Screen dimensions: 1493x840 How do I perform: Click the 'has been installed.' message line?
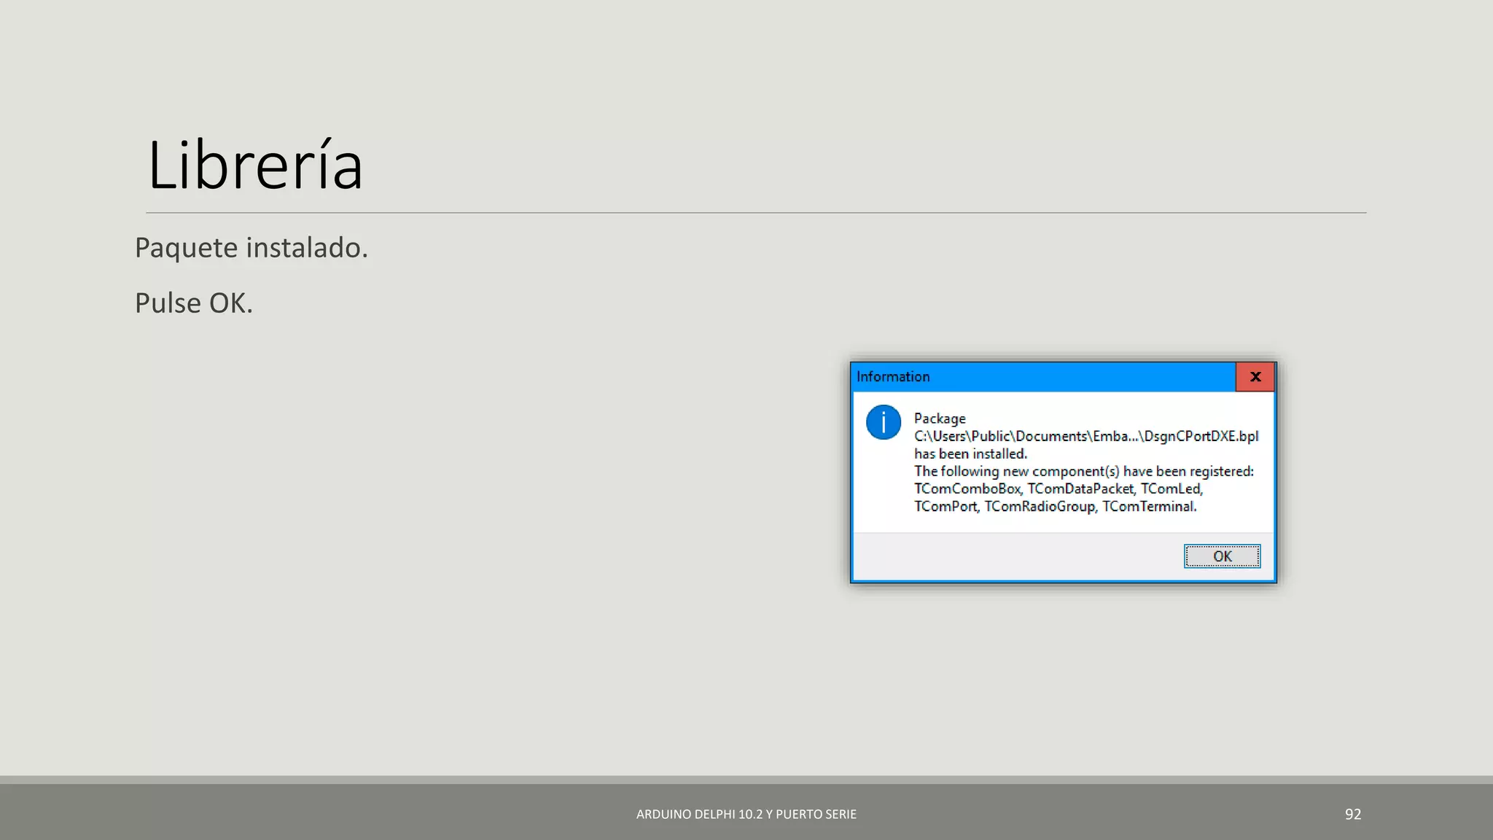pyautogui.click(x=970, y=454)
